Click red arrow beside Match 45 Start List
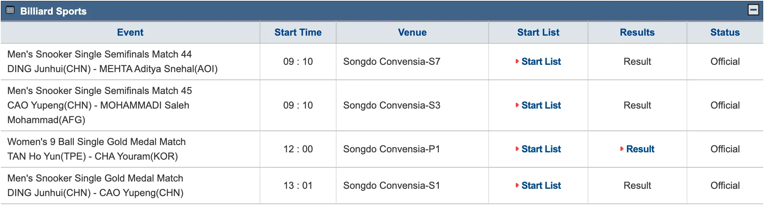 point(517,105)
